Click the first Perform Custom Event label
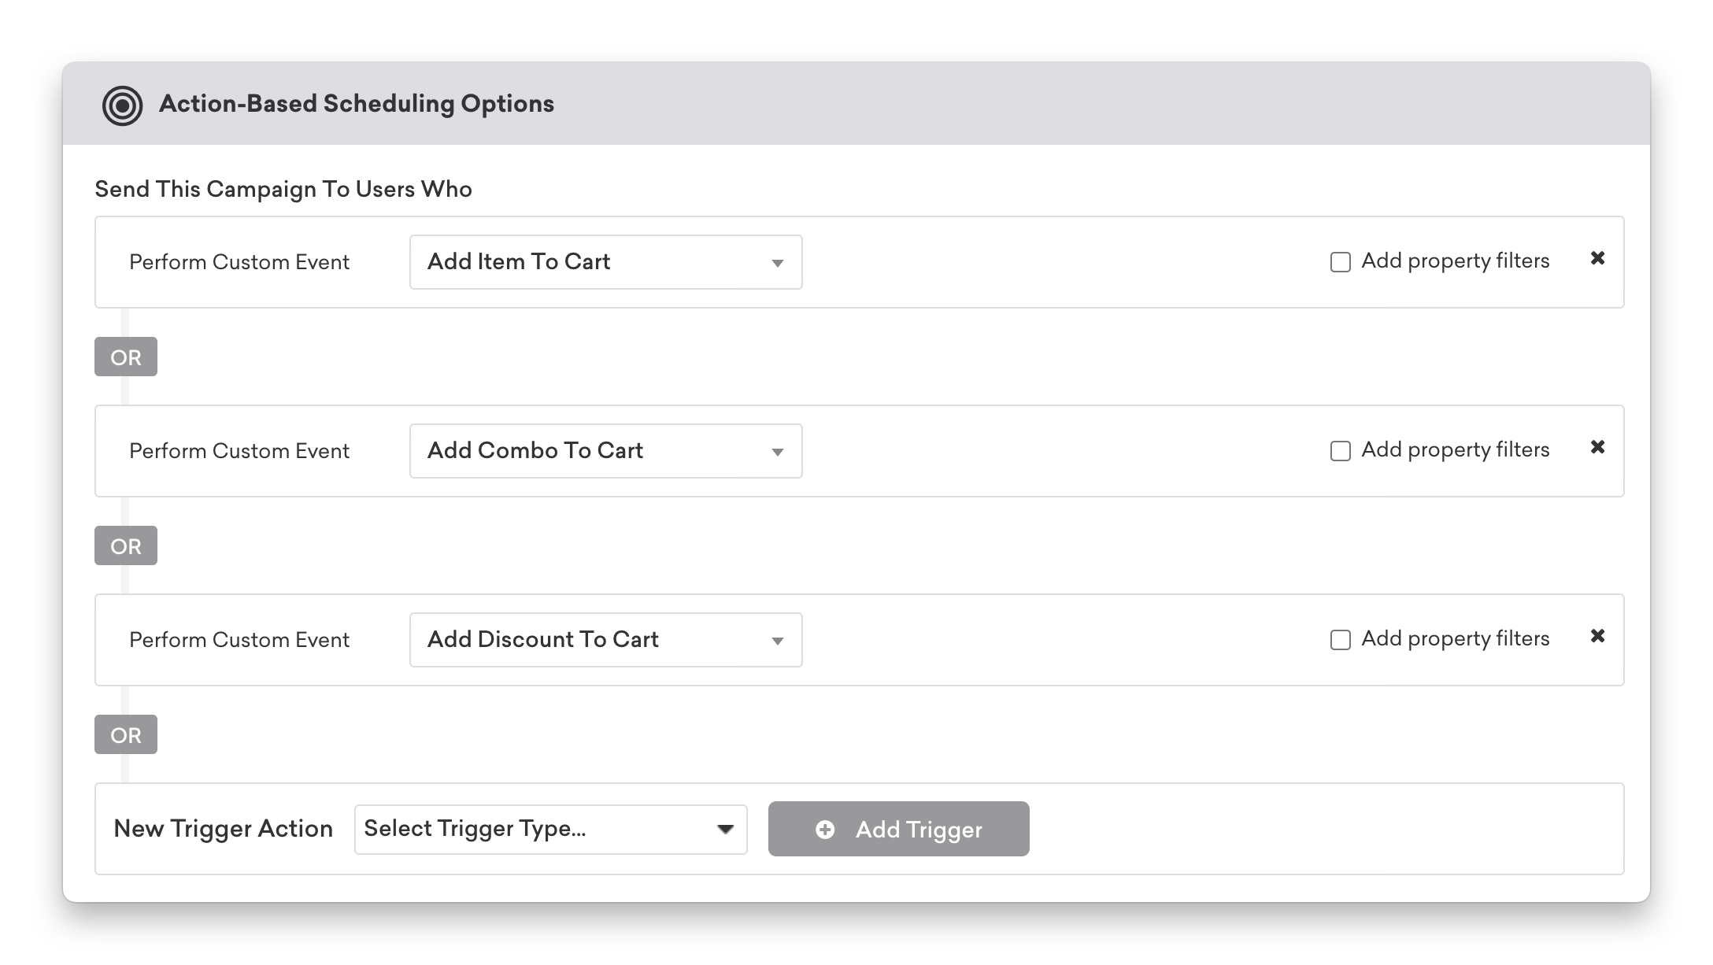This screenshot has width=1713, height=965. pos(239,262)
